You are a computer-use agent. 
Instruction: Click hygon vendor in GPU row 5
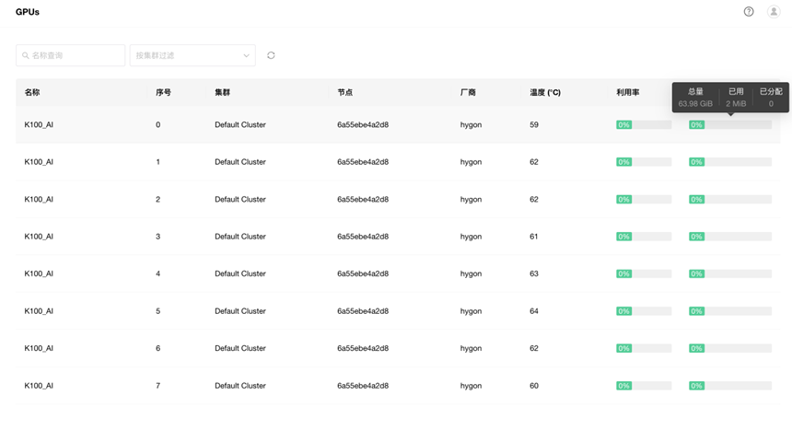[x=471, y=311]
